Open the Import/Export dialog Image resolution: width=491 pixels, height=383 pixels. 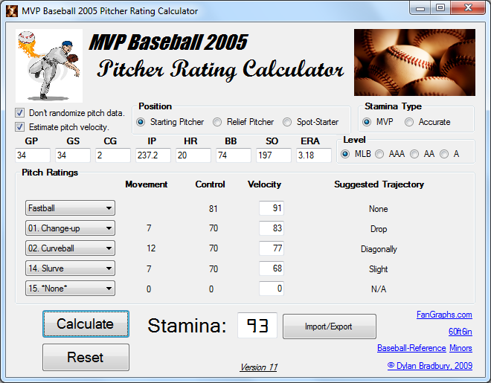[330, 326]
